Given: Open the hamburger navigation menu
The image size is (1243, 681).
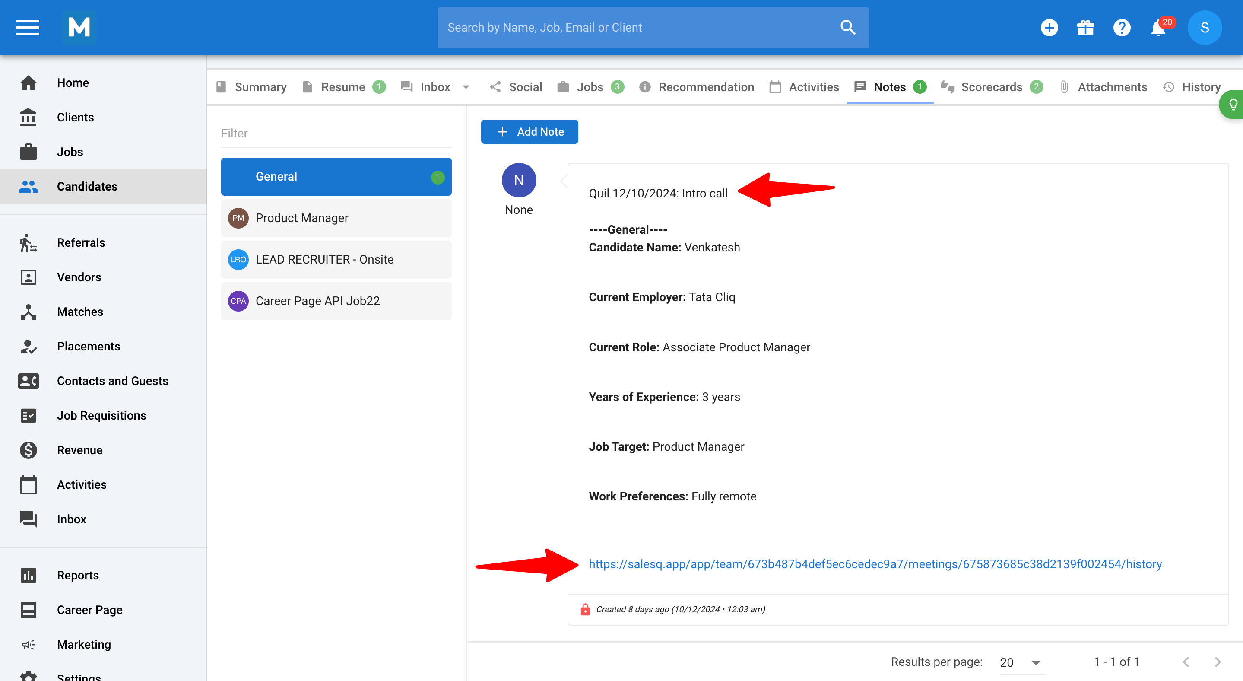Looking at the screenshot, I should (28, 28).
